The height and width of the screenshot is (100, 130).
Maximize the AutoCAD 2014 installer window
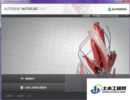[121, 1]
